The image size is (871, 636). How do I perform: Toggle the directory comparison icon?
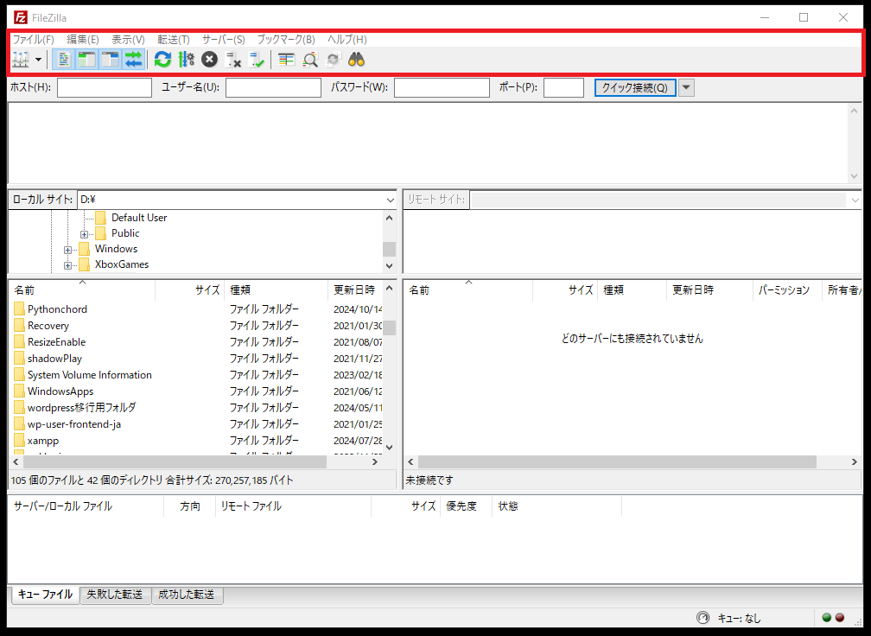[309, 60]
